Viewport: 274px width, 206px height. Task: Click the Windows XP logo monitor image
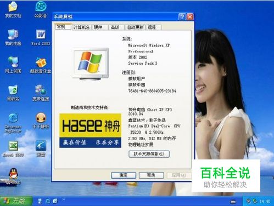91,64
